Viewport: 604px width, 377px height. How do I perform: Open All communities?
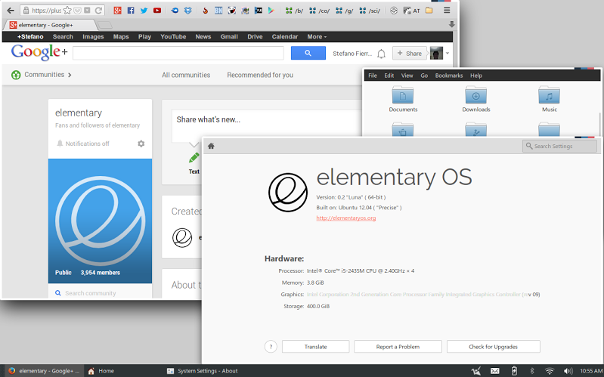[x=186, y=75]
